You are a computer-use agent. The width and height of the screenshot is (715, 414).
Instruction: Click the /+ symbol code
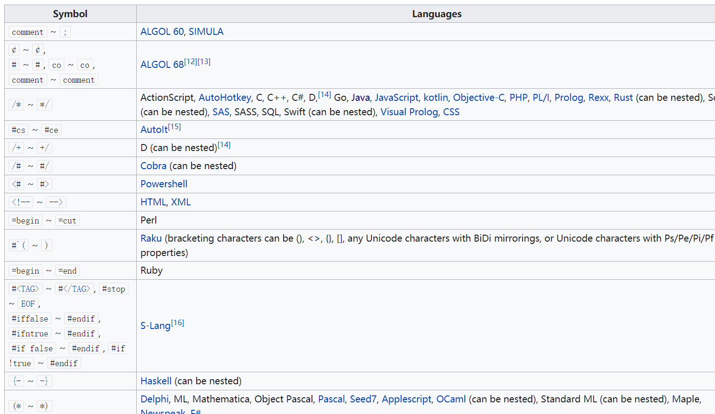point(17,148)
